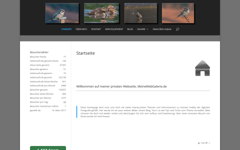The height and width of the screenshot is (150, 240).
Task: Open MEIN EQUIPMENT menu item
Action: pyautogui.click(x=114, y=29)
